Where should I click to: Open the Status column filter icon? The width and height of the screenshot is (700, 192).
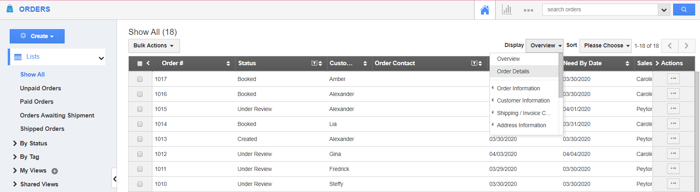click(x=314, y=63)
